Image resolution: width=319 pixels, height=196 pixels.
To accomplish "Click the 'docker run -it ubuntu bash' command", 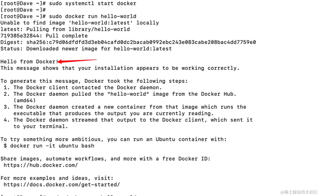I will coord(52,146).
